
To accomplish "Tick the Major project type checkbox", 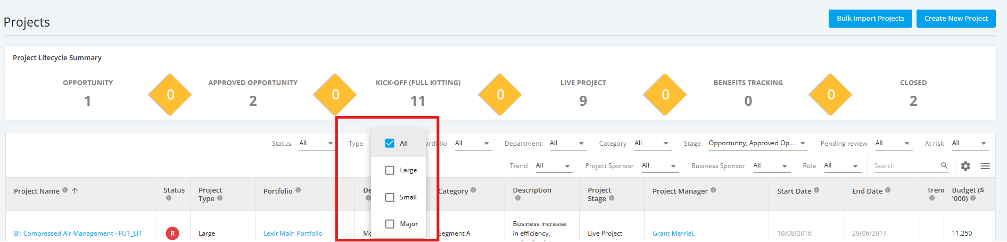I will 390,224.
